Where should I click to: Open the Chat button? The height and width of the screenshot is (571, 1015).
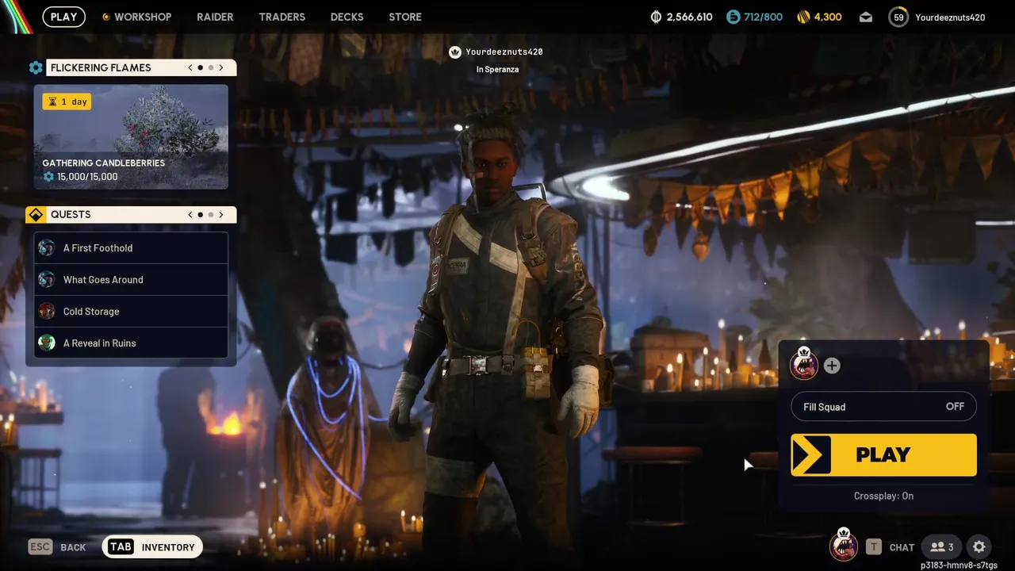pos(890,547)
